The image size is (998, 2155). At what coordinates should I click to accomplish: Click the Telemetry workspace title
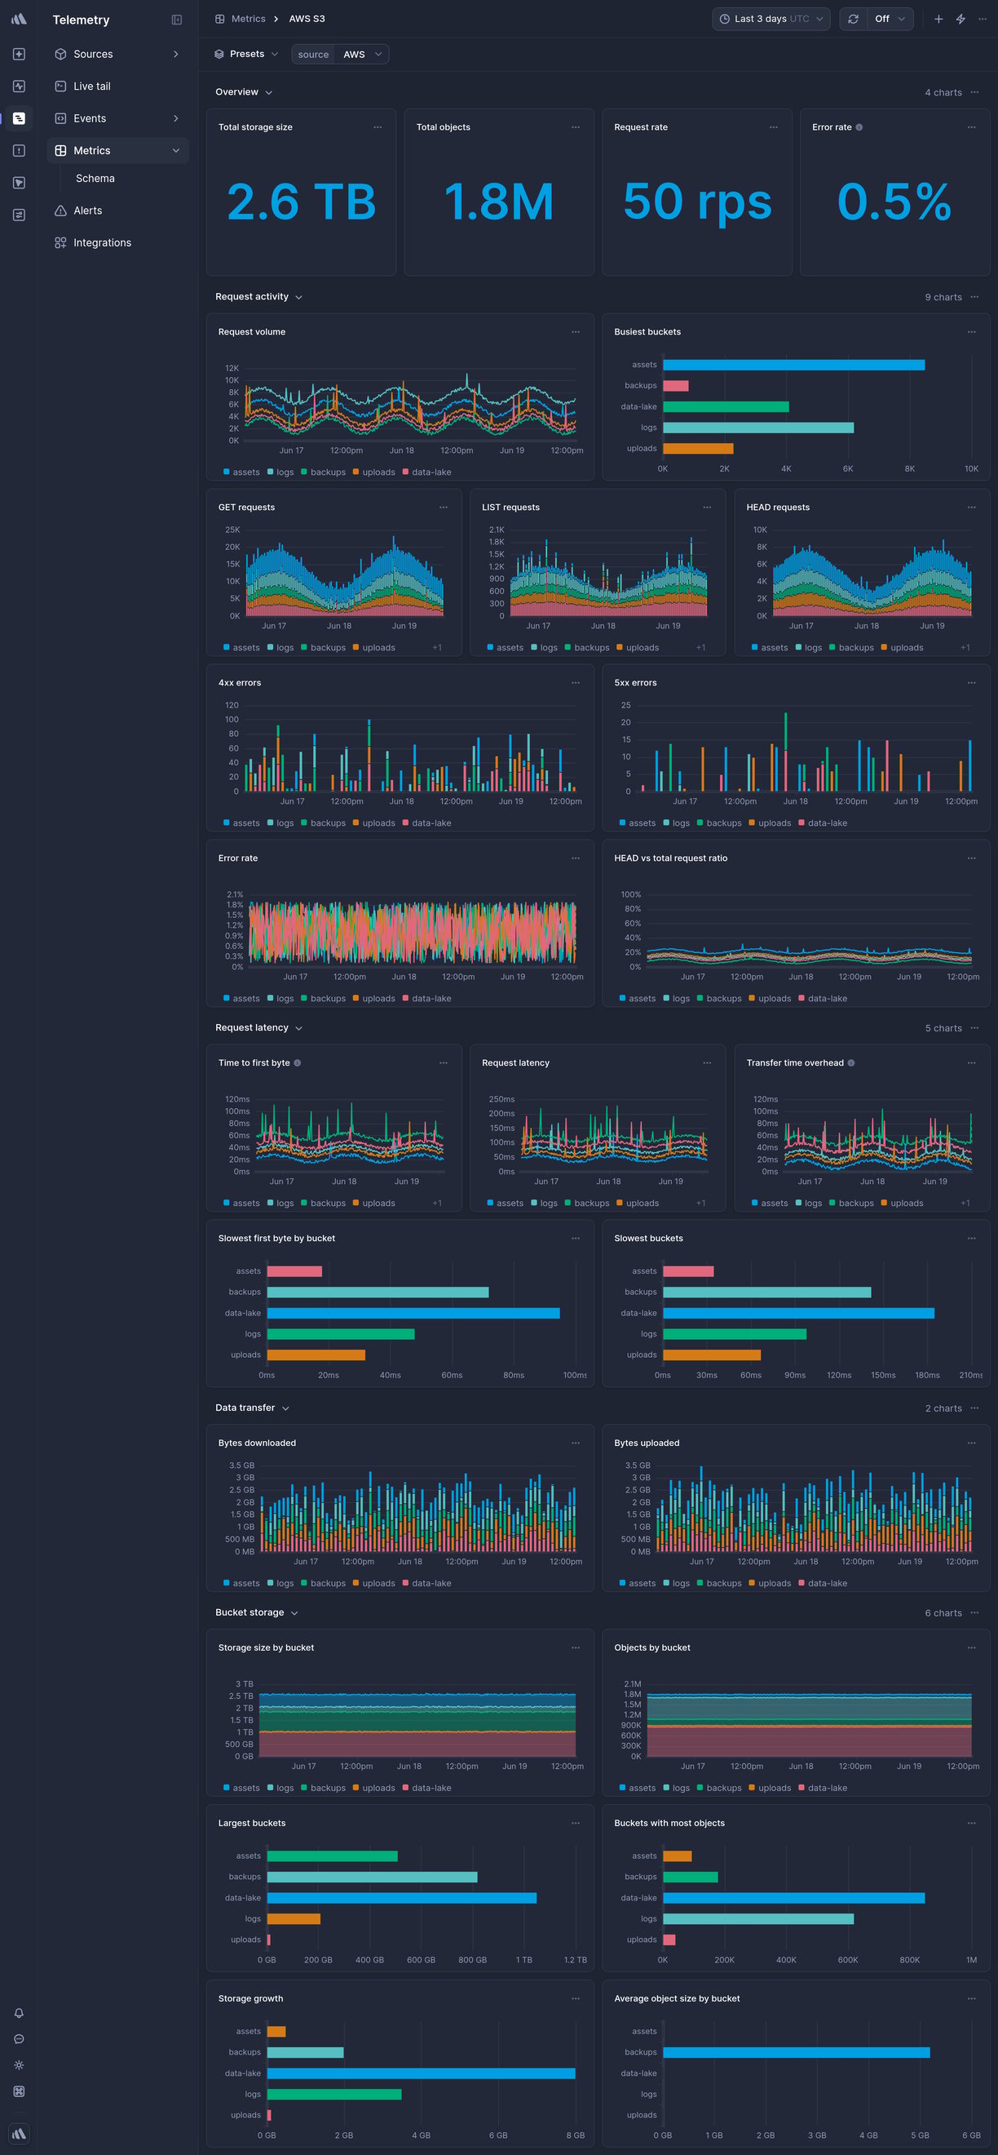[x=81, y=20]
